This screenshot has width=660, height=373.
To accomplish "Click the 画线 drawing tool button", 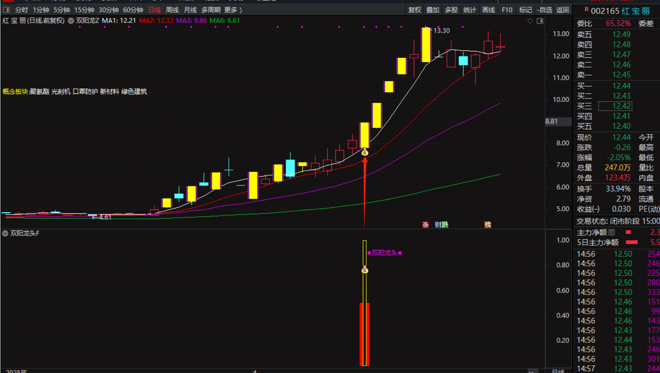I will coord(489,10).
